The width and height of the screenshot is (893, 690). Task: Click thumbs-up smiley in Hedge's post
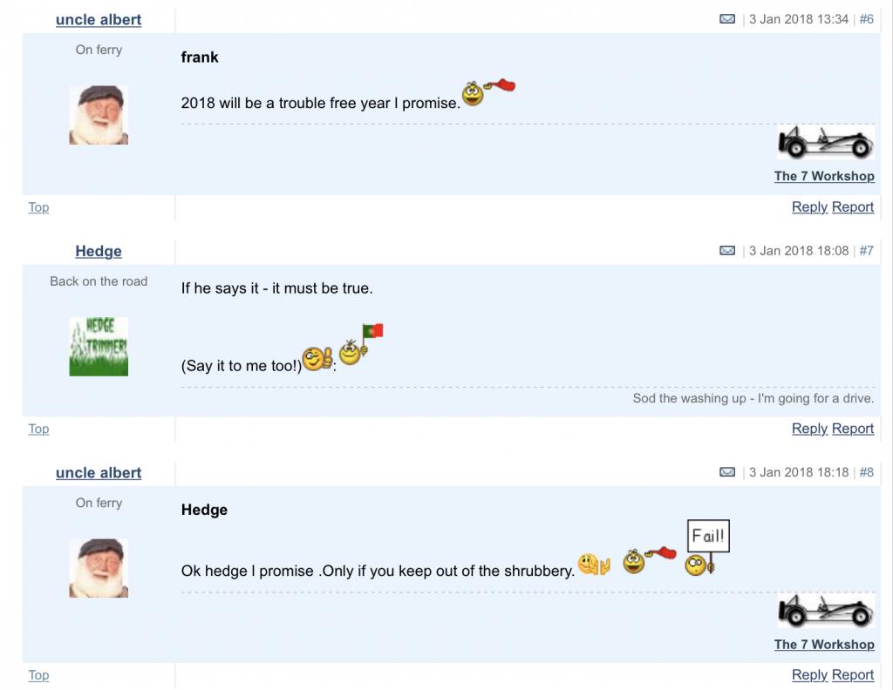pos(317,358)
